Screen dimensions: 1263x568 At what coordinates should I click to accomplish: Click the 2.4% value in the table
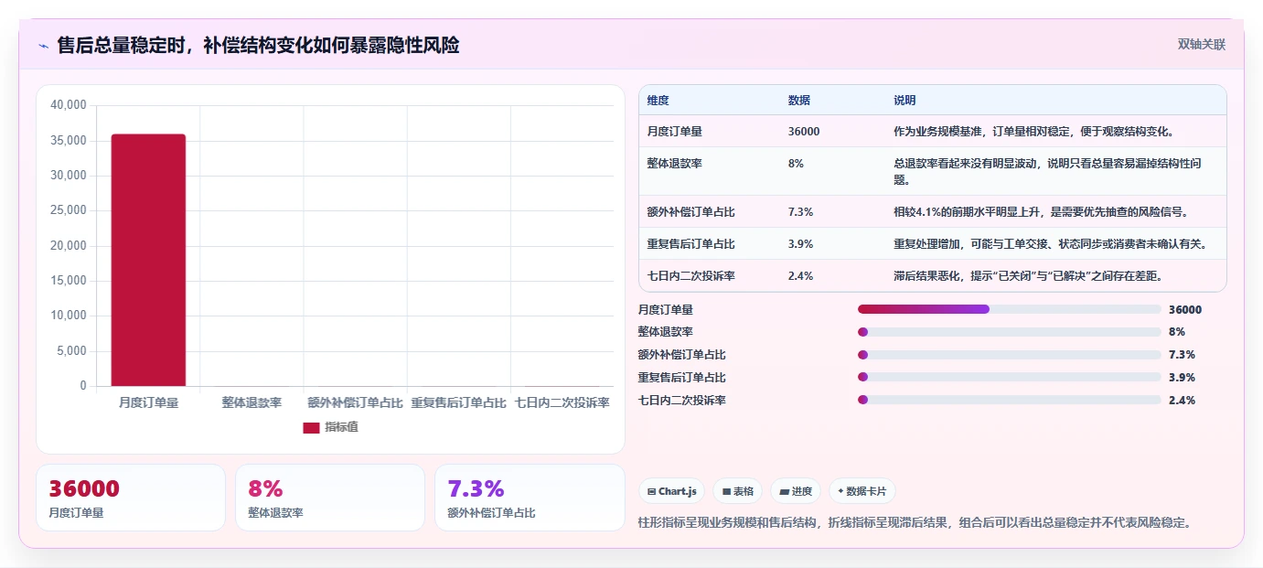pyautogui.click(x=800, y=275)
